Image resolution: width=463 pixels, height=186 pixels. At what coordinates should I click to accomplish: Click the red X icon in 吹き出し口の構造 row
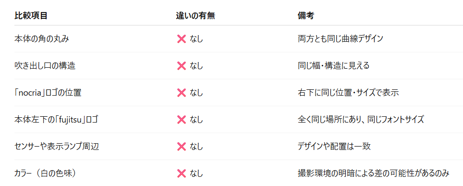(x=181, y=66)
